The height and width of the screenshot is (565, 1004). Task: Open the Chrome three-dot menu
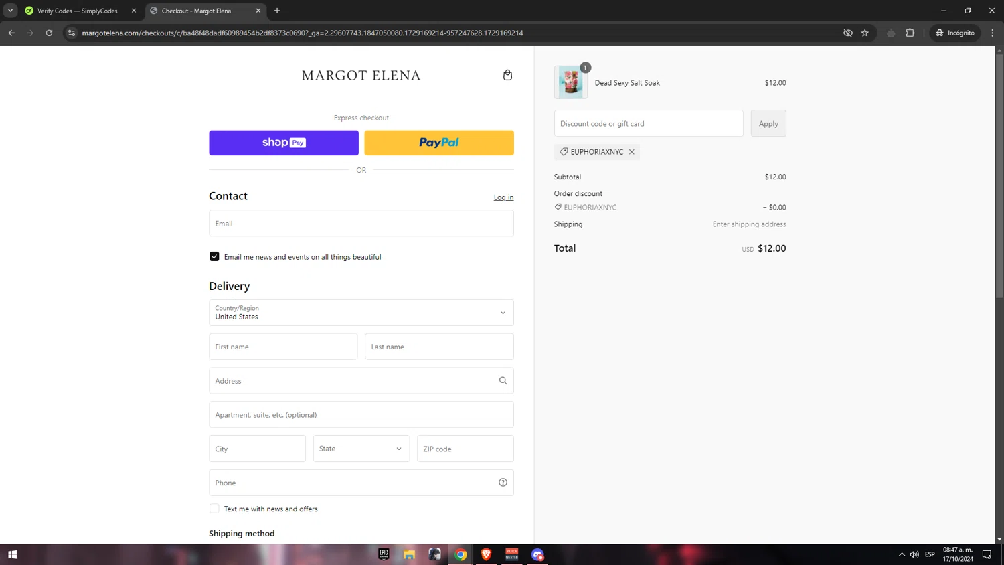(993, 33)
